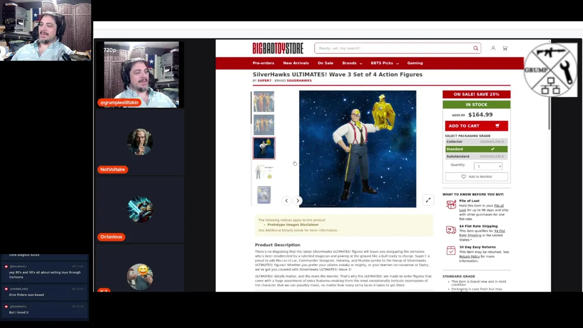Select the second product thumbnail
The image size is (583, 328).
coord(264,125)
